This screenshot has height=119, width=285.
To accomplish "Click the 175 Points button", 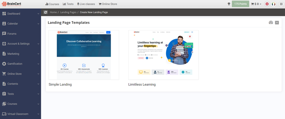I will pos(240,4).
